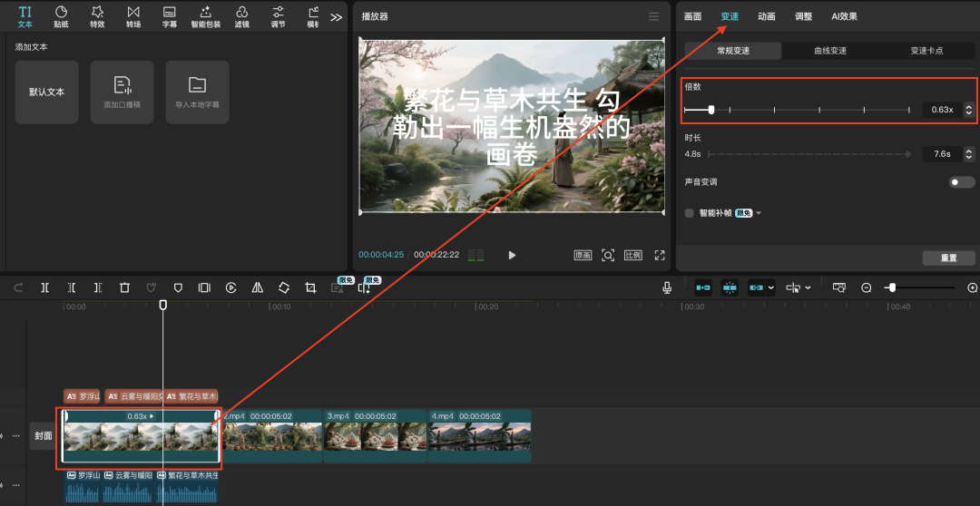The image size is (980, 506).
Task: Click the mirror flip icon
Action: coord(258,287)
